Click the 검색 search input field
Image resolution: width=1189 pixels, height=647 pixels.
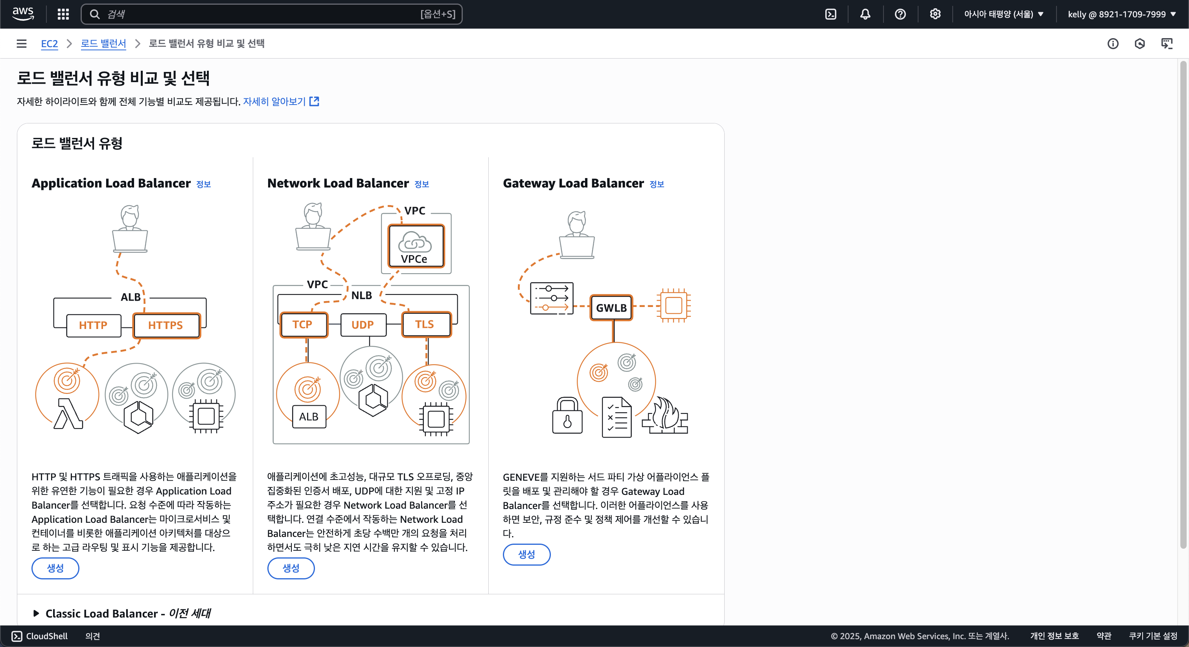[x=263, y=14]
